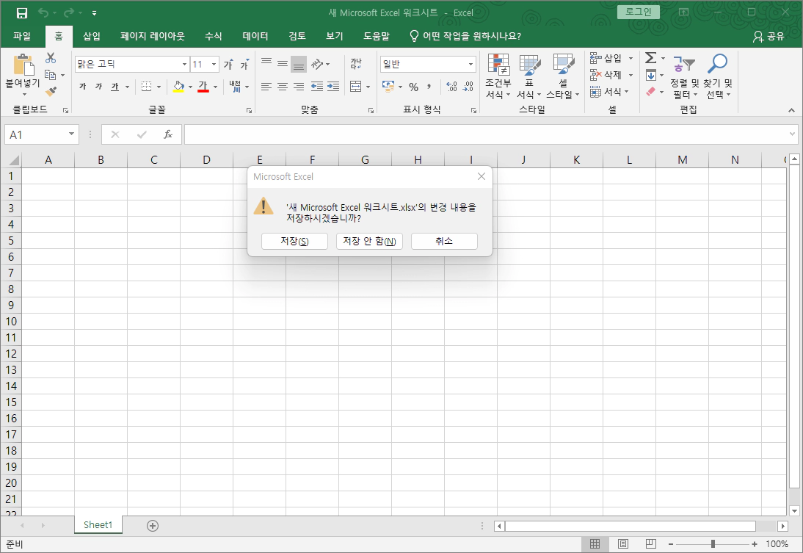803x553 pixels.
Task: Apply comma style format
Action: [x=429, y=87]
